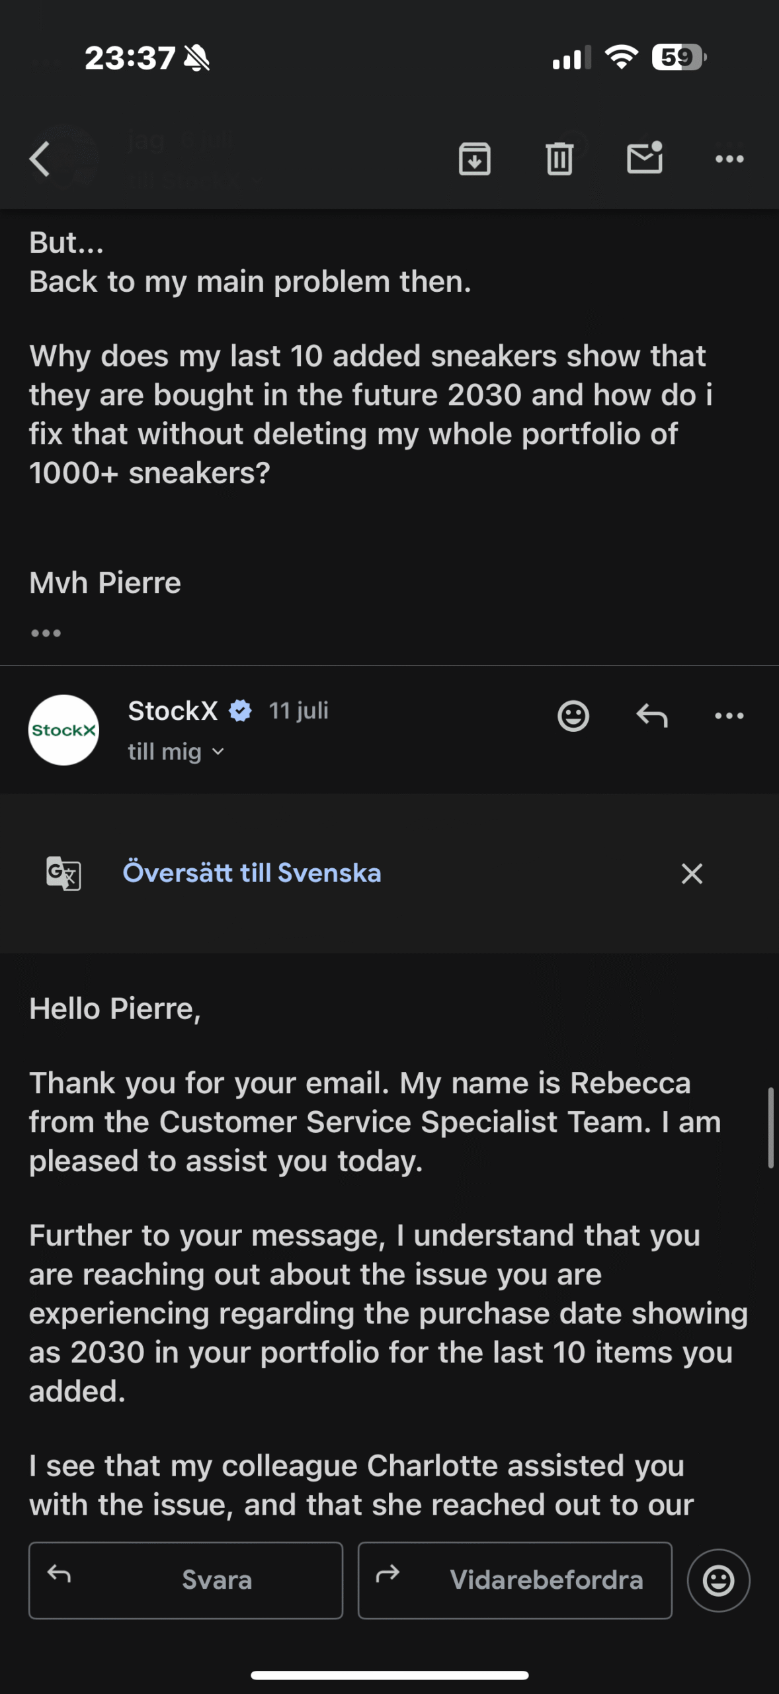Dismiss the translation banner
This screenshot has height=1694, width=779.
(692, 873)
